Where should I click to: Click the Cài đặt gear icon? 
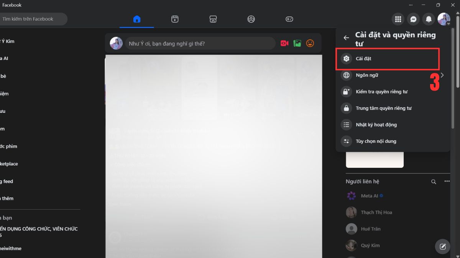point(347,59)
